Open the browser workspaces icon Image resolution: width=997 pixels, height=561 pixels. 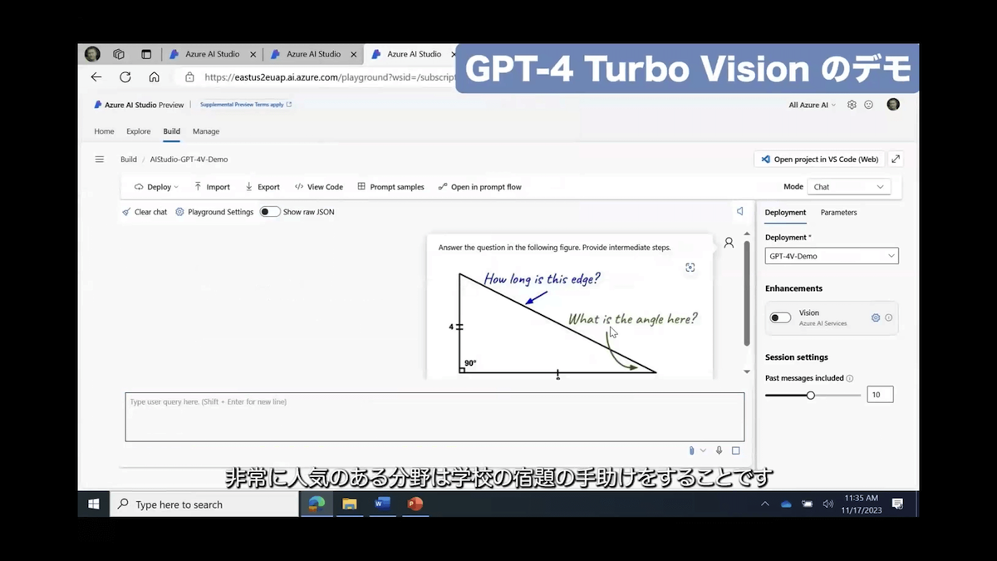[x=119, y=54]
